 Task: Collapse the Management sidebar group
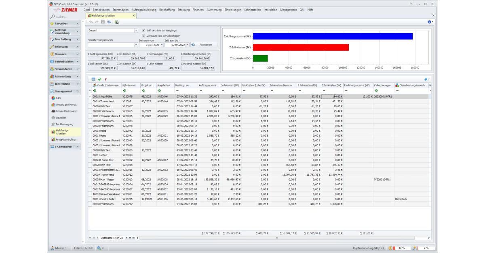point(65,91)
